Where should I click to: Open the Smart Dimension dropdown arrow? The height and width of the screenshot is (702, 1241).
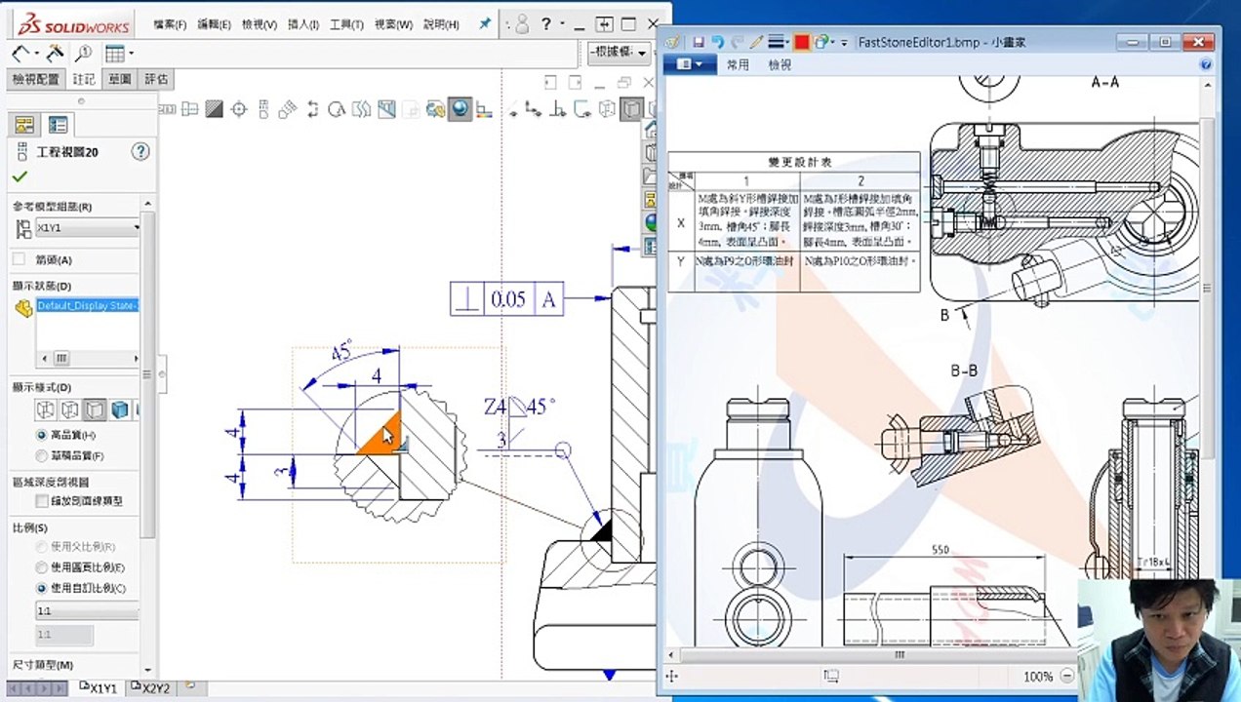pyautogui.click(x=35, y=53)
